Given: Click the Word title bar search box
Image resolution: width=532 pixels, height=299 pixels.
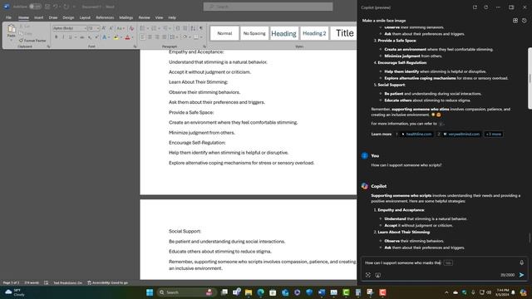Looking at the screenshot, I should (268, 7).
